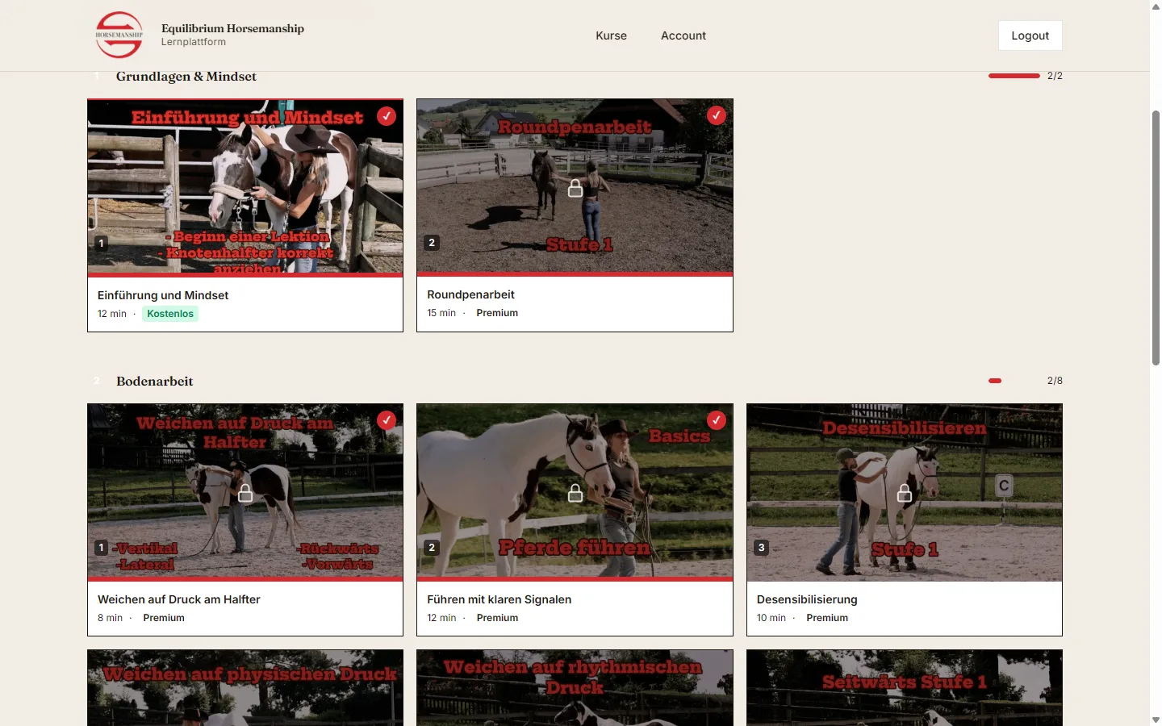The width and height of the screenshot is (1162, 726).
Task: Click completed checkmark on Führen mit klaren Signalen
Action: 717,420
